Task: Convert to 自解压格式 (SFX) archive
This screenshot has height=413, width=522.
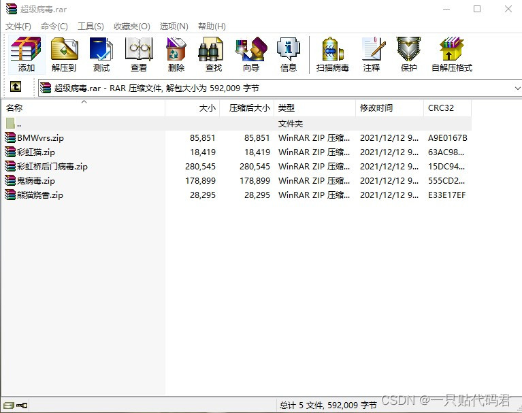Action: 452,55
